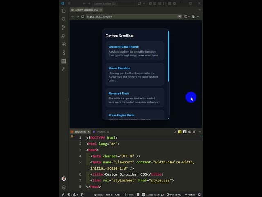Click the Cross-Engine Rules card heading
262x197 pixels.
pos(122,115)
